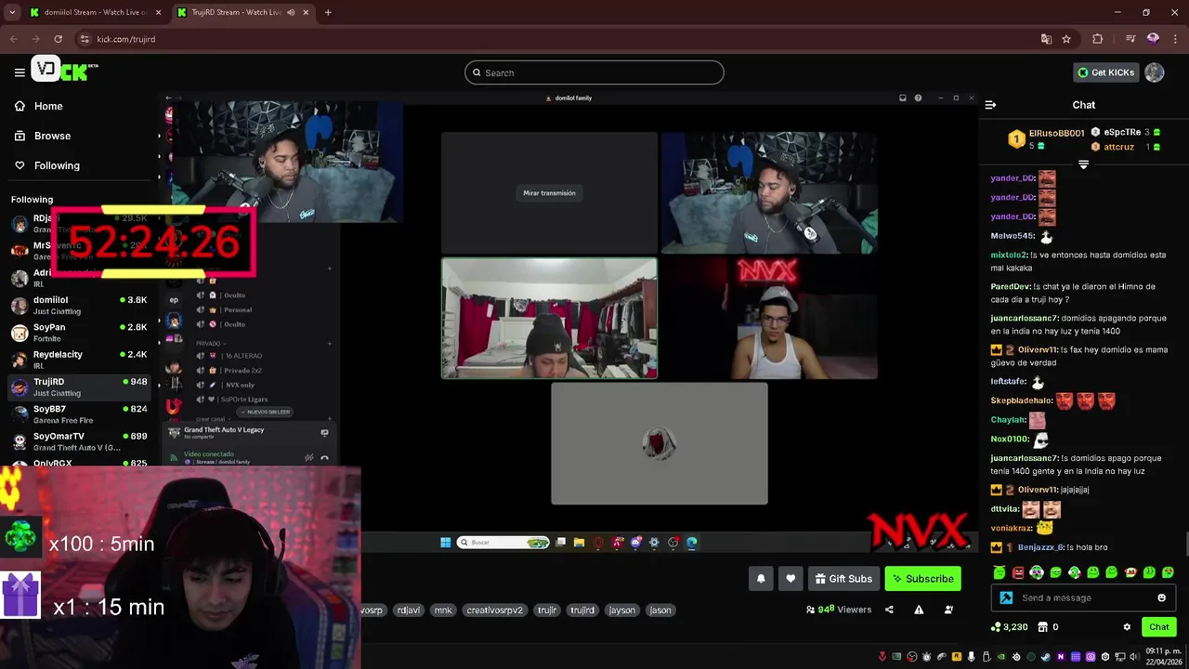Collapse the chat panel with arrow icon

(x=990, y=105)
